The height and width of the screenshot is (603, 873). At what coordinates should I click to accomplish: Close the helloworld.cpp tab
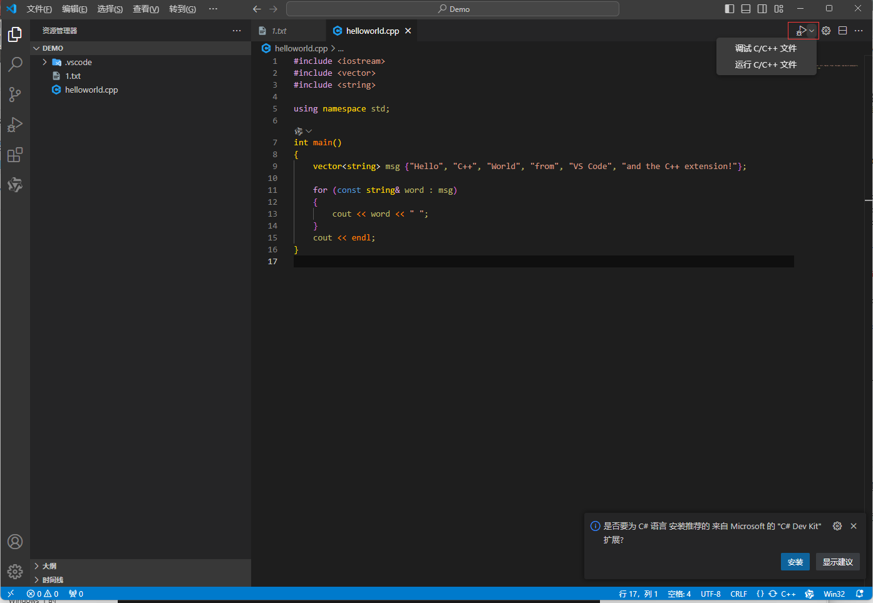408,31
